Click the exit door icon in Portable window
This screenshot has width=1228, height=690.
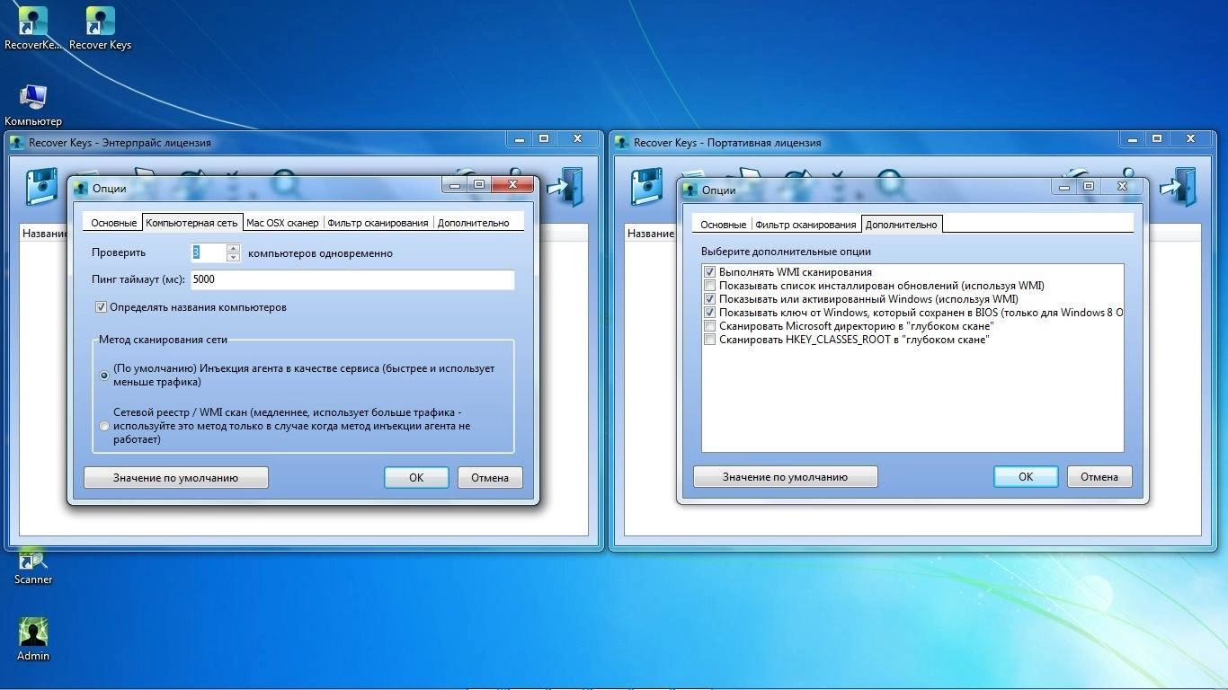tap(1179, 187)
